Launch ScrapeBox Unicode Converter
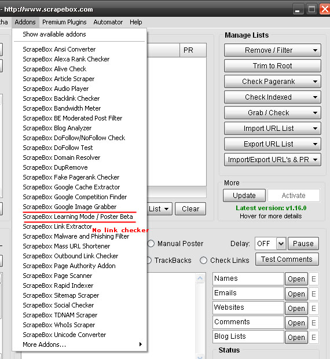 point(79,335)
